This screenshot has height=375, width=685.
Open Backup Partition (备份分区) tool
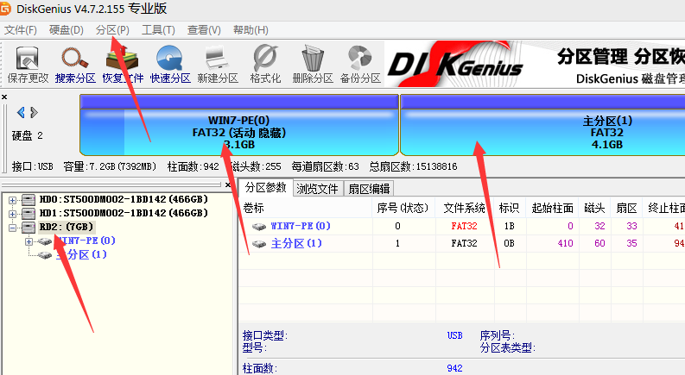[360, 65]
